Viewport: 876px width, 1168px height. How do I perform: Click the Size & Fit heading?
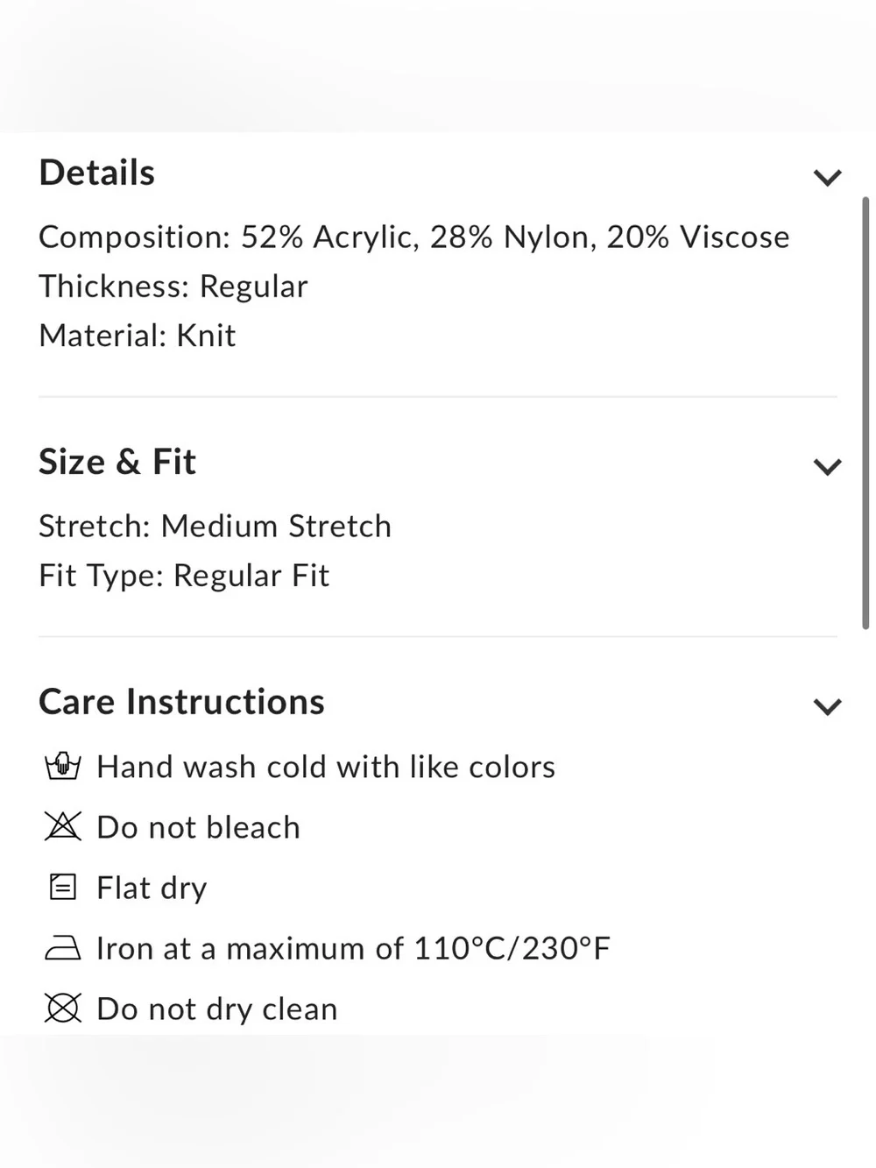click(x=117, y=462)
